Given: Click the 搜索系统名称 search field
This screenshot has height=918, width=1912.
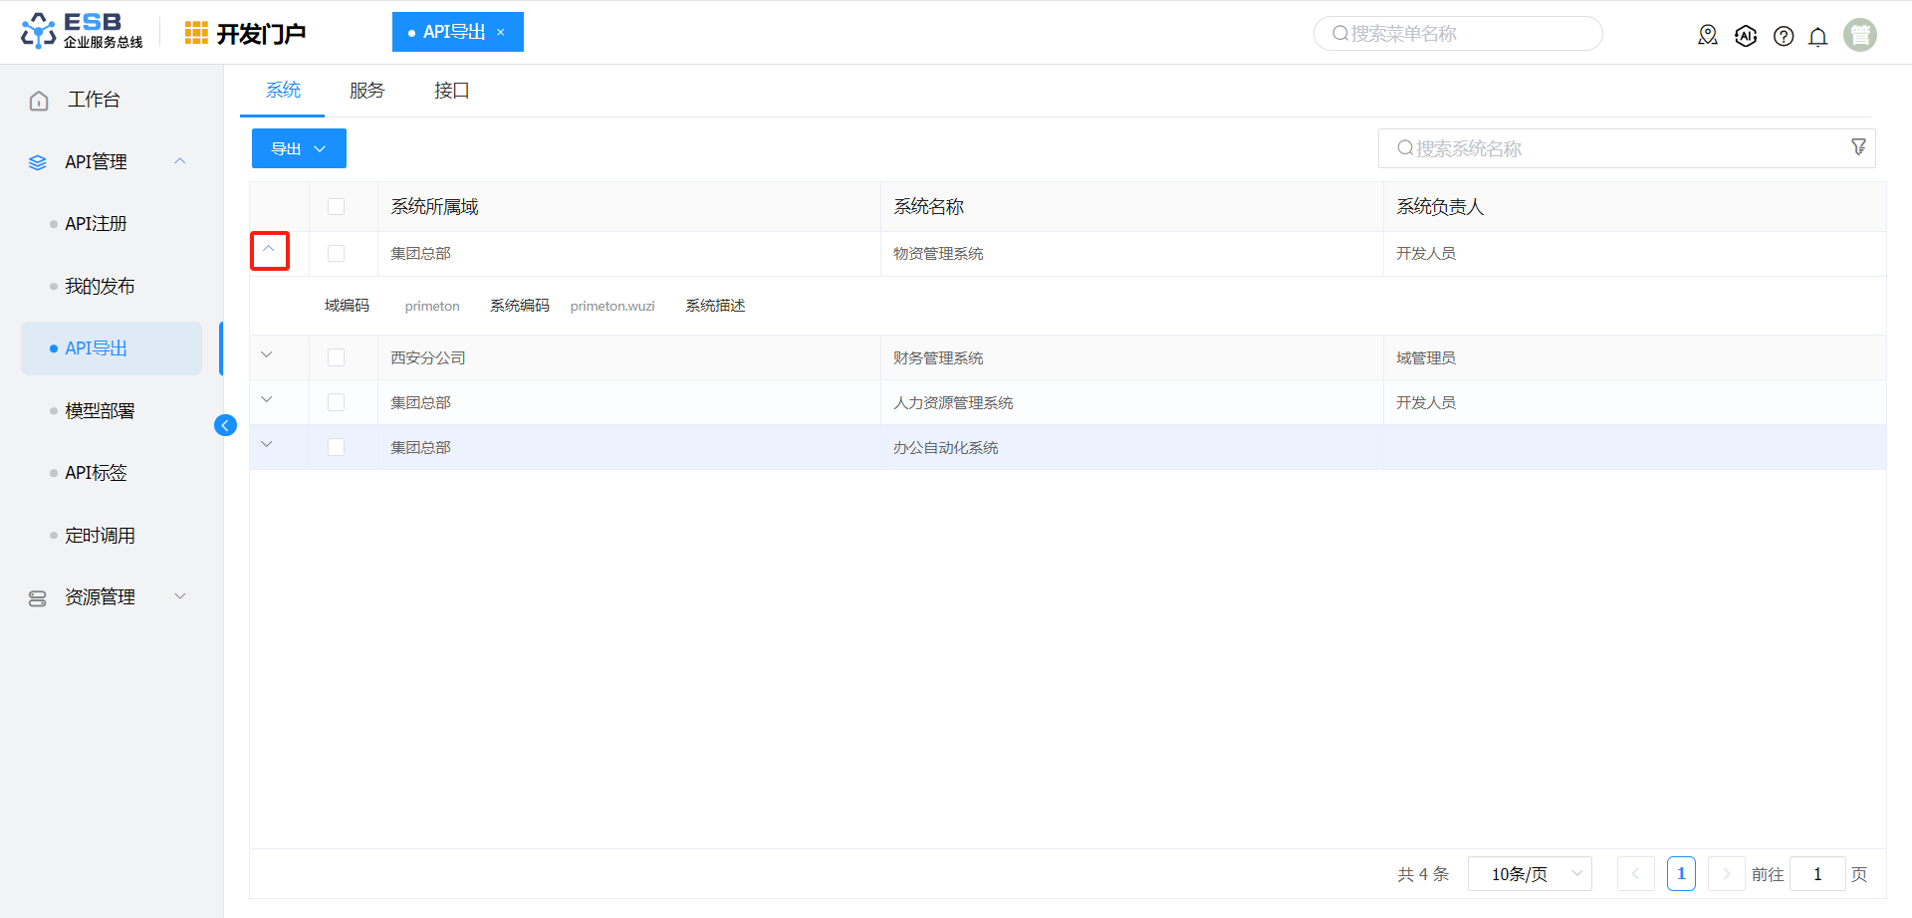Looking at the screenshot, I should click(x=1613, y=148).
